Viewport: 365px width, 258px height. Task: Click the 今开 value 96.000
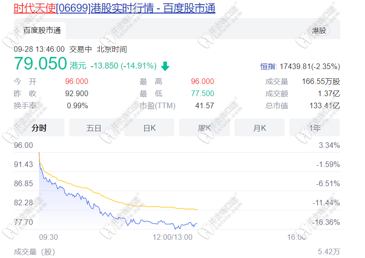[x=76, y=81]
